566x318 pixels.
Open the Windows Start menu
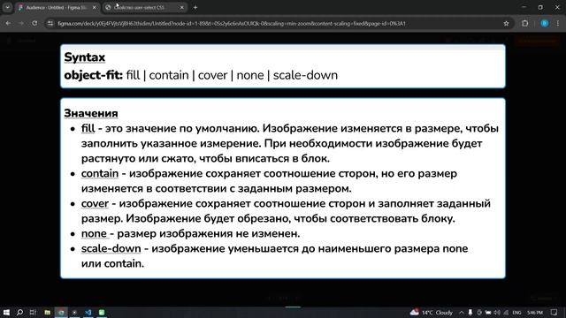(x=6, y=312)
